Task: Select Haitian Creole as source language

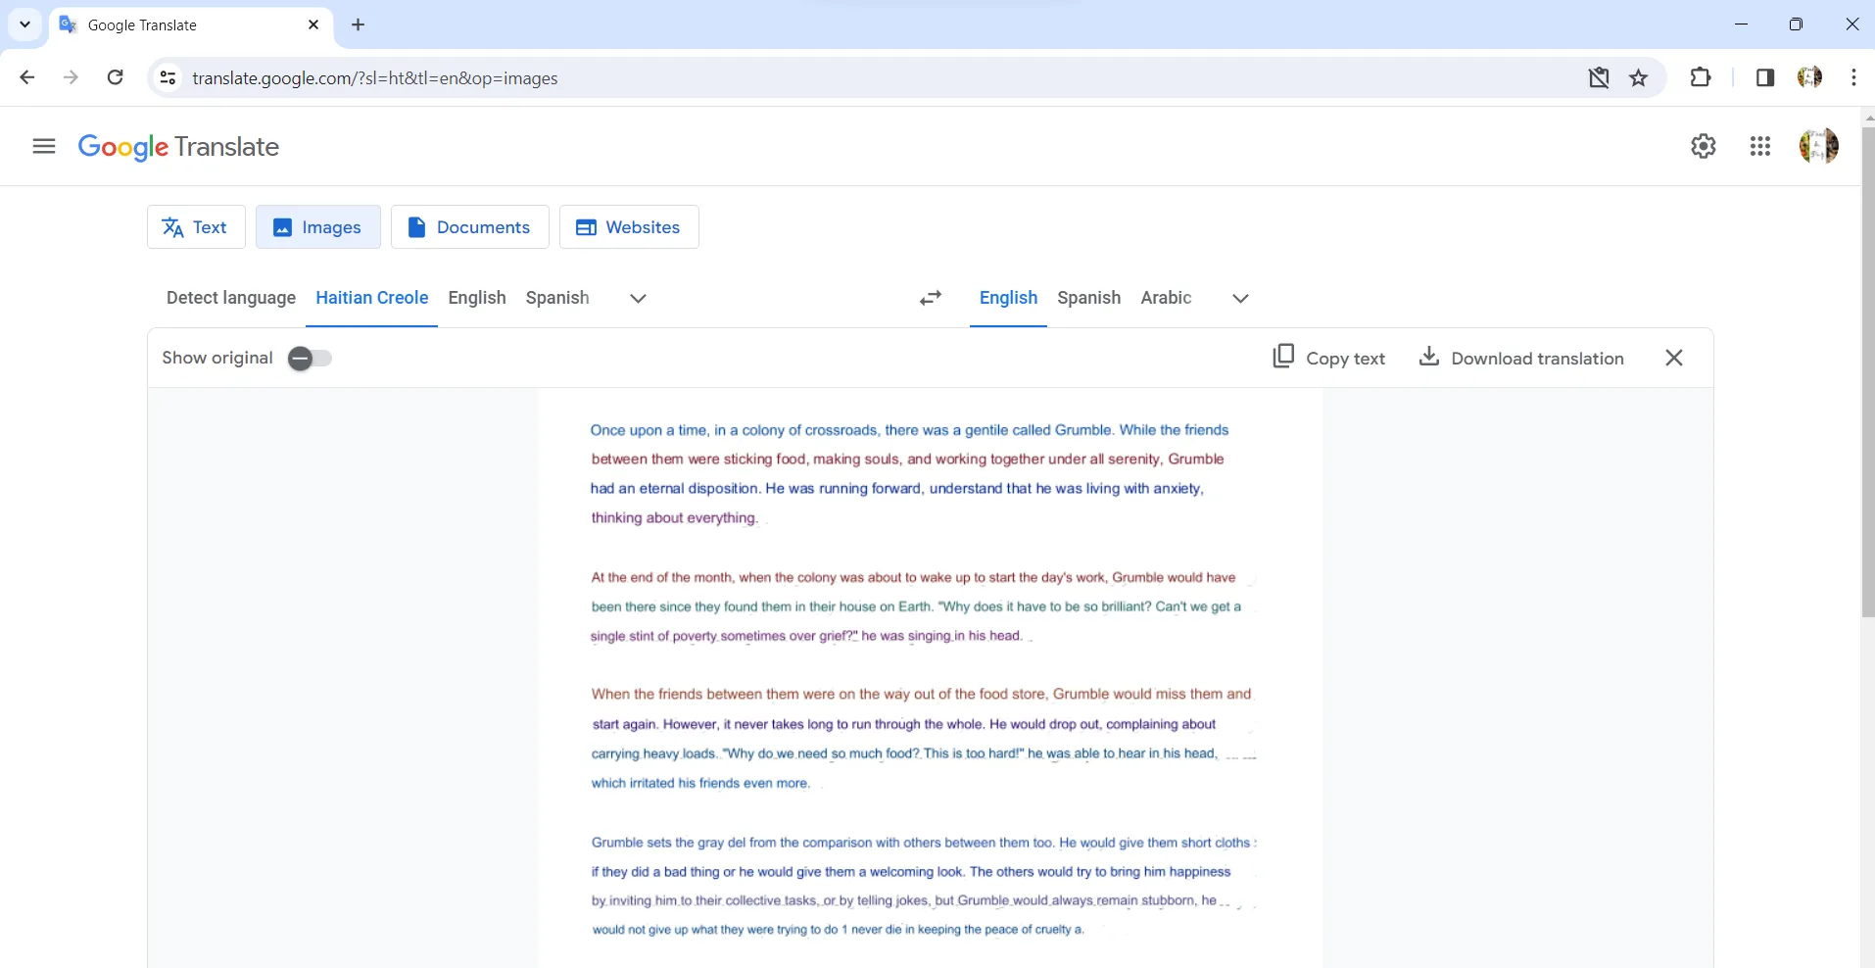Action: point(371,298)
